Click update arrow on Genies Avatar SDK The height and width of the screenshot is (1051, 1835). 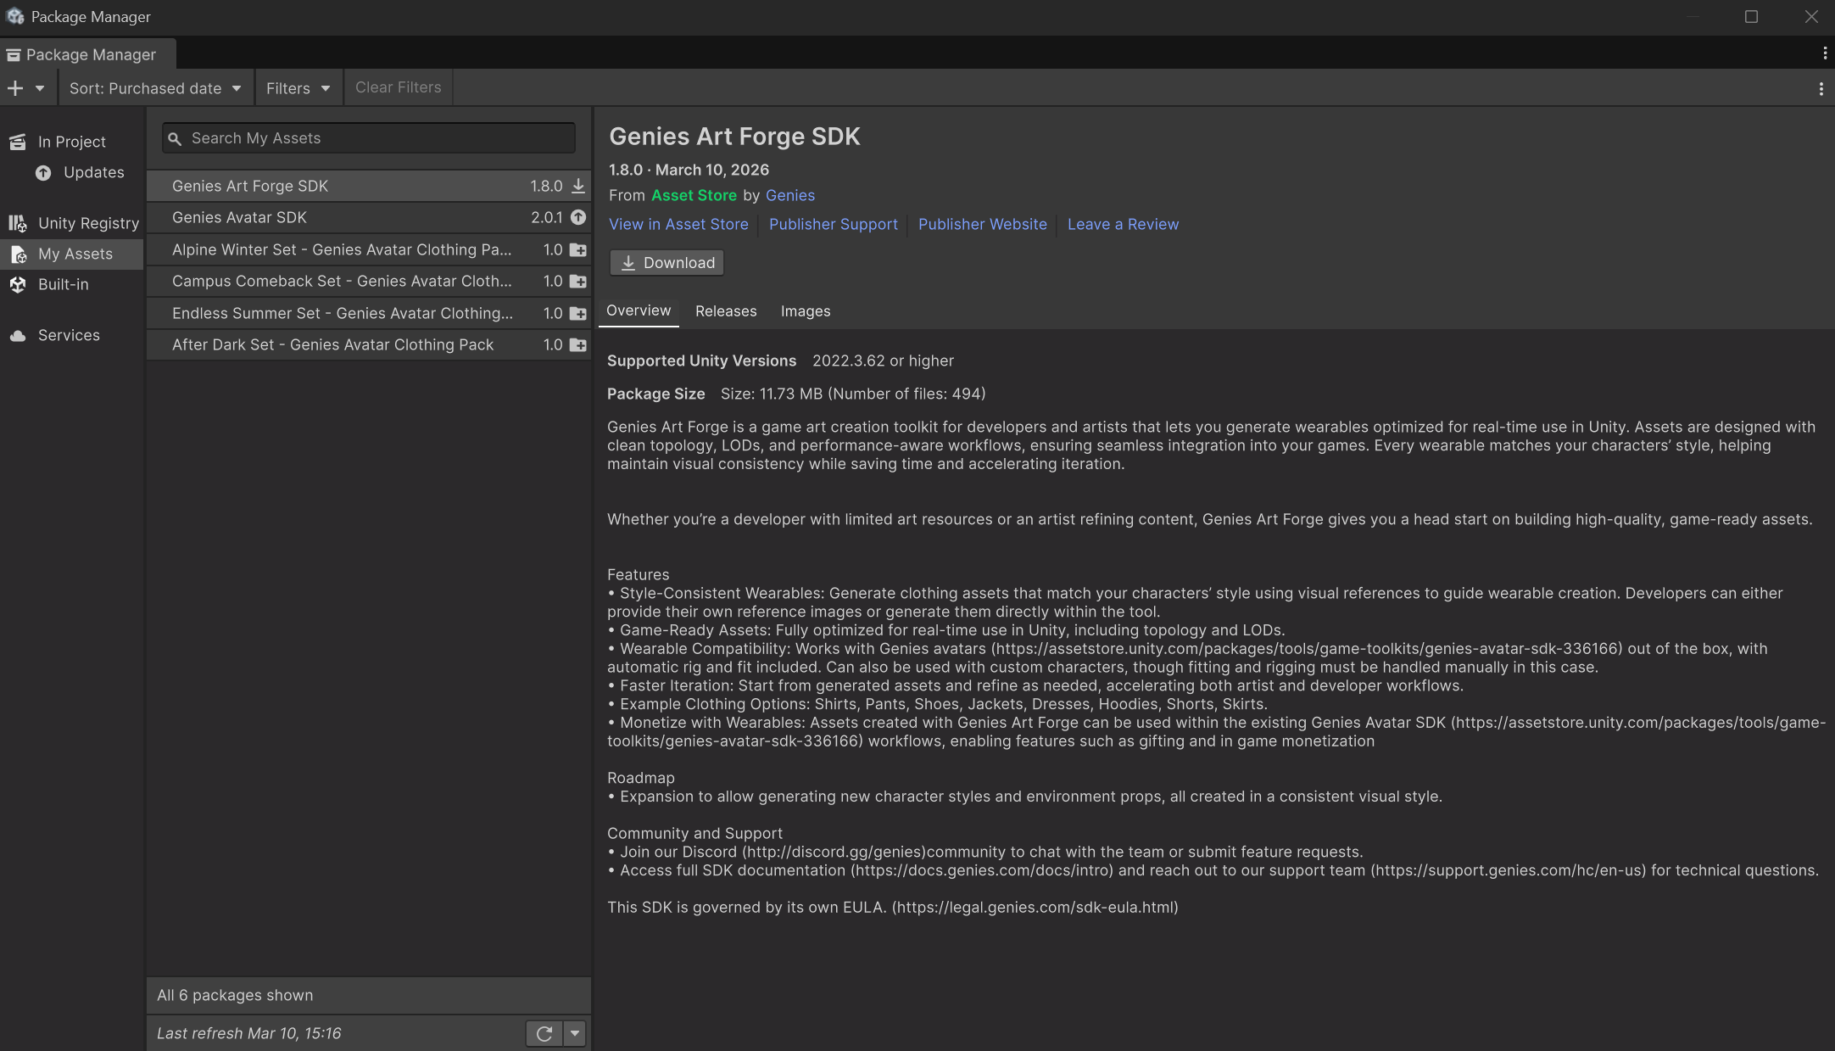577,217
